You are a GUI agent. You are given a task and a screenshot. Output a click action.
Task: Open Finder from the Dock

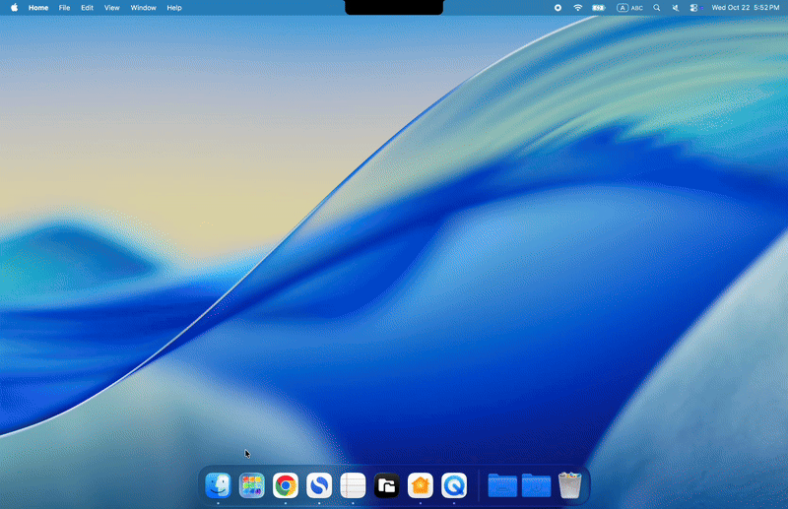218,485
